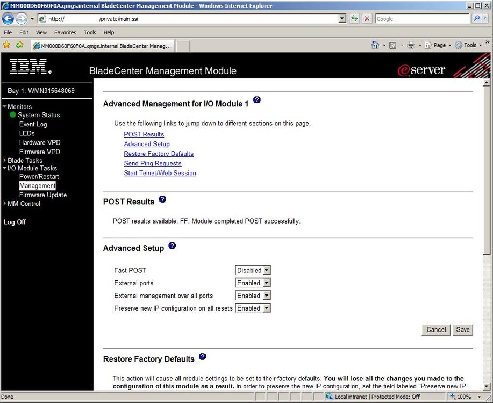This screenshot has height=403, width=493.
Task: Open the address bar history dropdown
Action: click(342, 19)
